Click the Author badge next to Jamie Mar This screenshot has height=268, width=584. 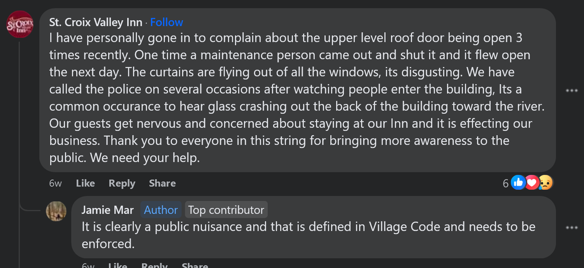[161, 210]
